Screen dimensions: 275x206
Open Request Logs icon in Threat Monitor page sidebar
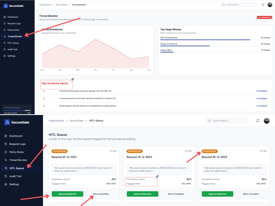click(5, 23)
